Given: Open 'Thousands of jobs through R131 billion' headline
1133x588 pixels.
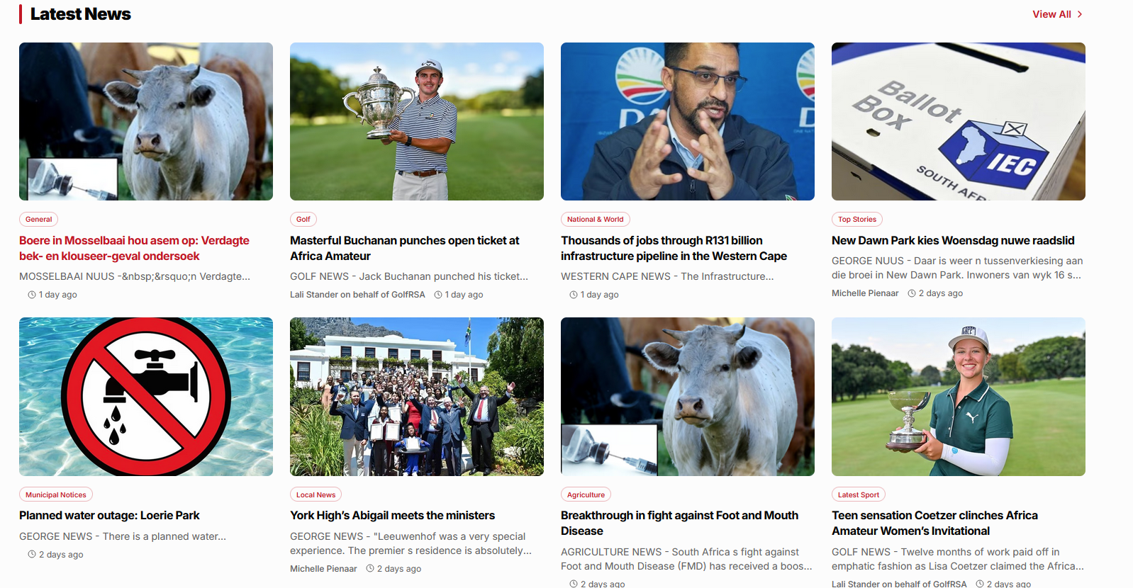Looking at the screenshot, I should (674, 248).
